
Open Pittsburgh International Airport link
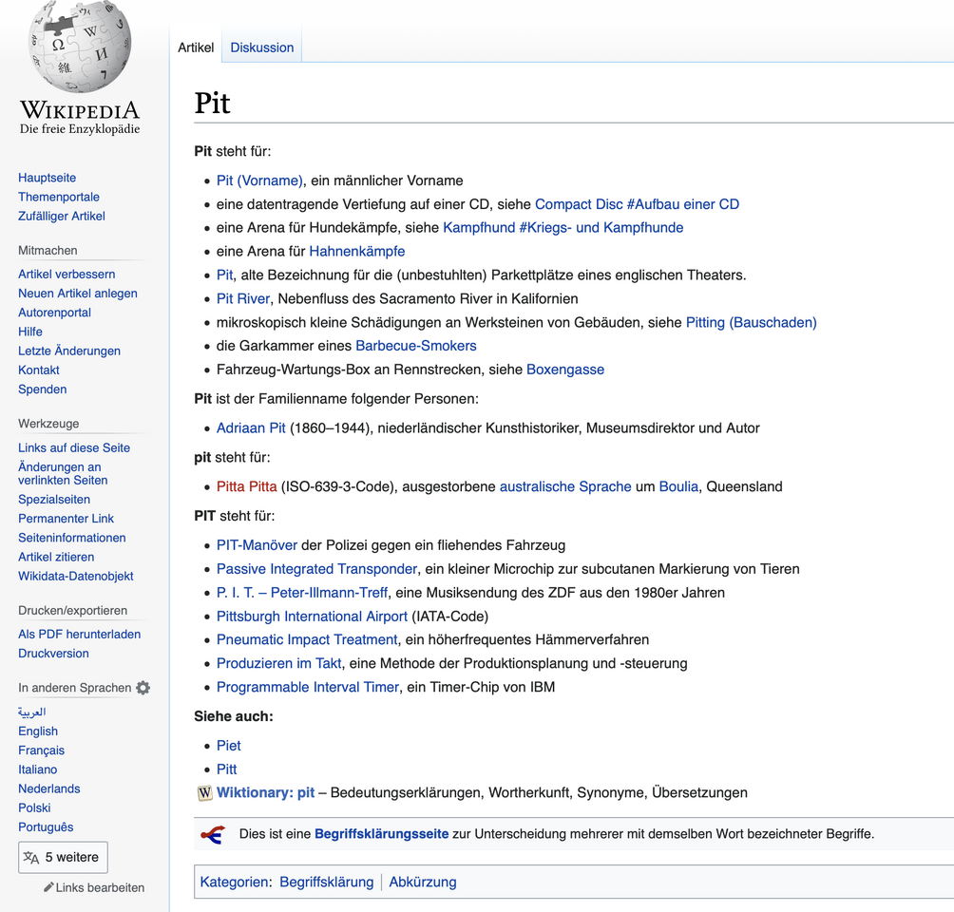click(x=312, y=617)
